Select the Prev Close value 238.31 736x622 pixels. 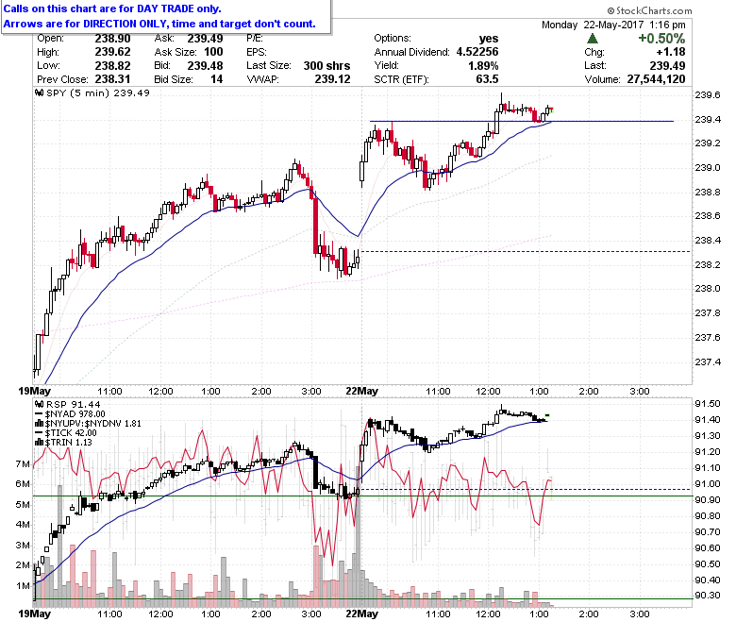pyautogui.click(x=112, y=79)
